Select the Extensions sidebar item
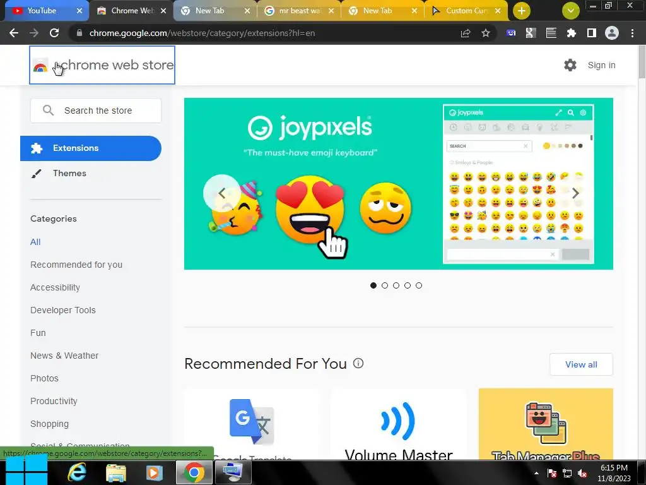Viewport: 646px width, 485px height. pos(91,148)
